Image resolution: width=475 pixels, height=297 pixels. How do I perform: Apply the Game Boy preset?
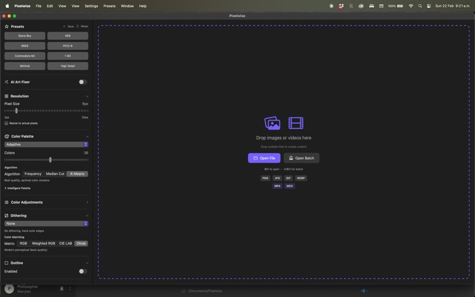tap(25, 36)
